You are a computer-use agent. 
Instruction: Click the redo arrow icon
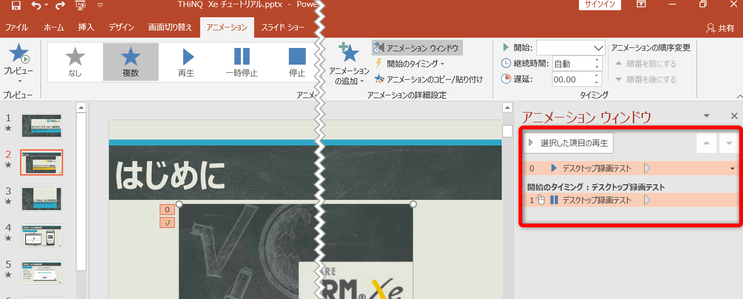tap(60, 5)
